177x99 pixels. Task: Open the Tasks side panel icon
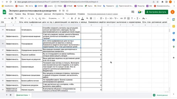pos(174,33)
